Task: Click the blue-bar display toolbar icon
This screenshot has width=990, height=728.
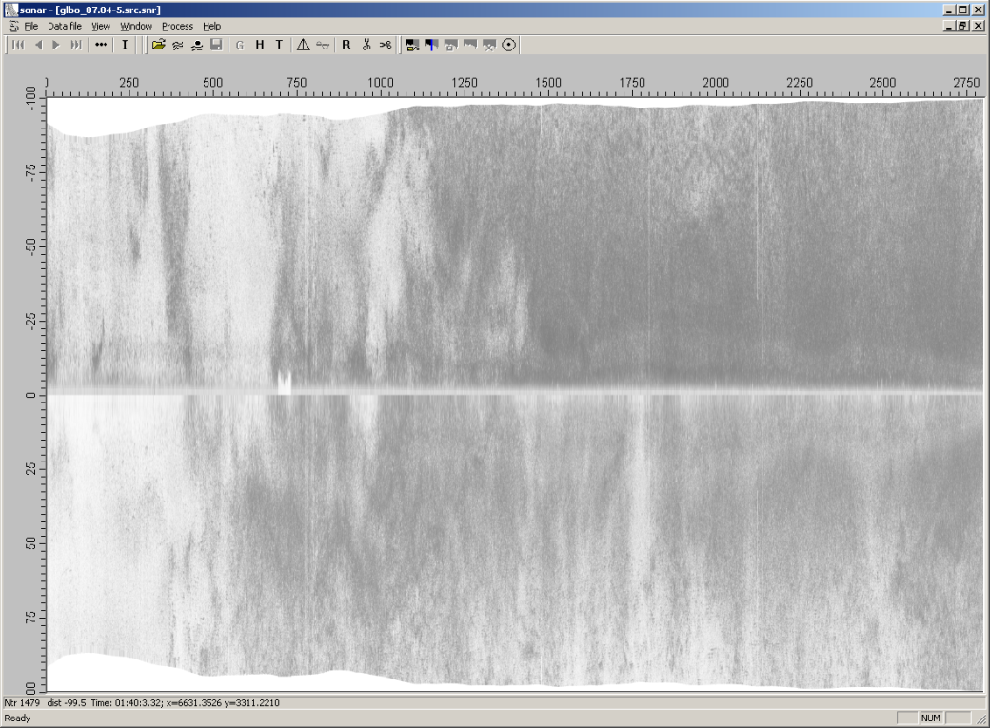Action: (x=432, y=45)
